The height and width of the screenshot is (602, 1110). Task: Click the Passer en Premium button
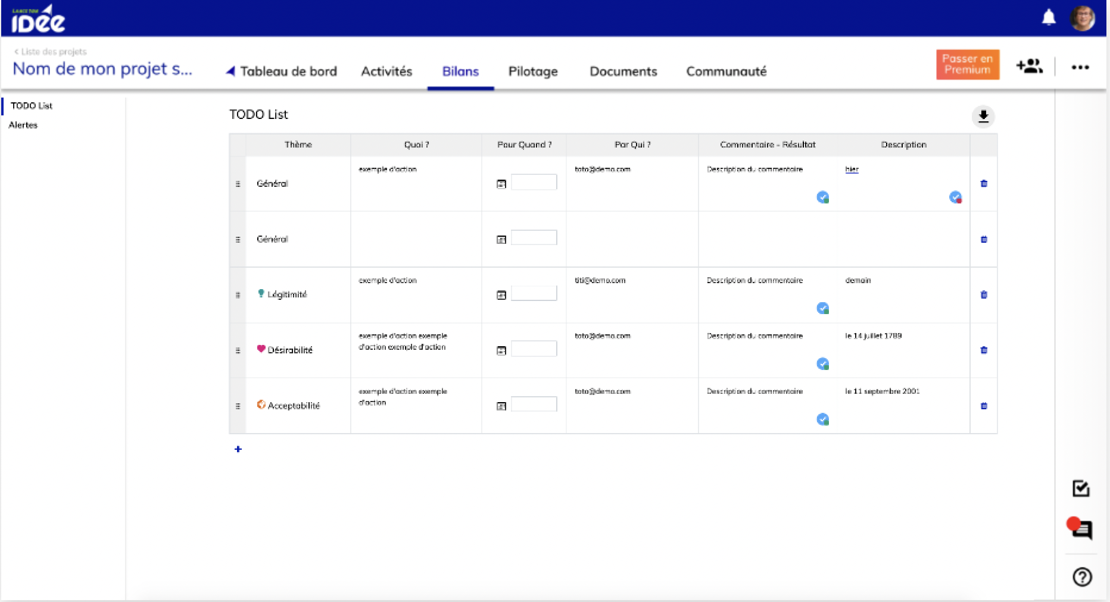pyautogui.click(x=967, y=64)
